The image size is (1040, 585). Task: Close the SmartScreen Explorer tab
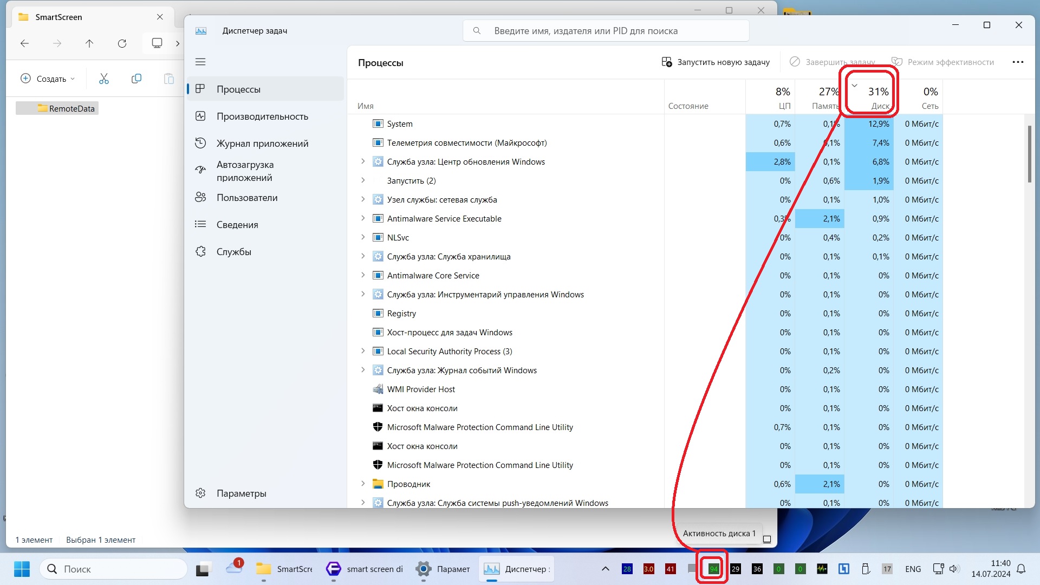(160, 17)
